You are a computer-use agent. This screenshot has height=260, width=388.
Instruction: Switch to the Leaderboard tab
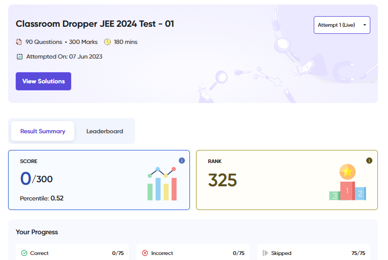(x=105, y=131)
